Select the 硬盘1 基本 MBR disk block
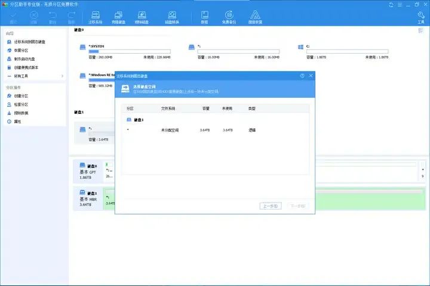 click(x=88, y=198)
